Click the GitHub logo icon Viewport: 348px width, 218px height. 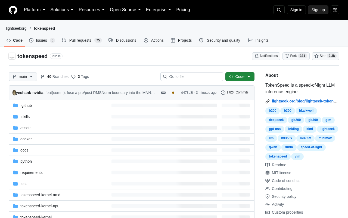point(13,10)
